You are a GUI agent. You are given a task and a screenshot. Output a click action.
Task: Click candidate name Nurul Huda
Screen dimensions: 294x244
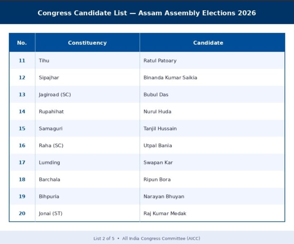click(157, 112)
